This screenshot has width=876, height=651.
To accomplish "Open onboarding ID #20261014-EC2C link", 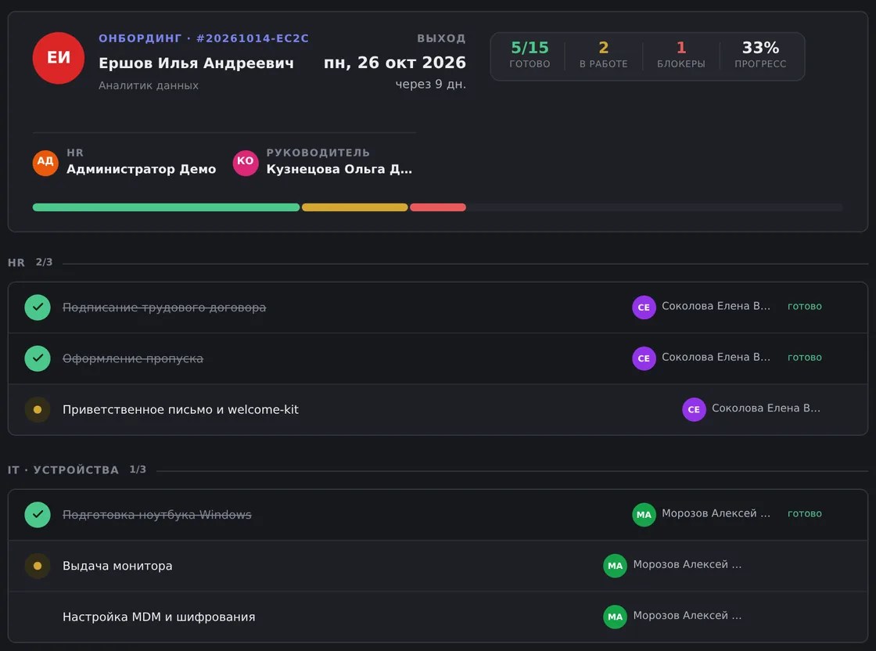I will [x=253, y=38].
